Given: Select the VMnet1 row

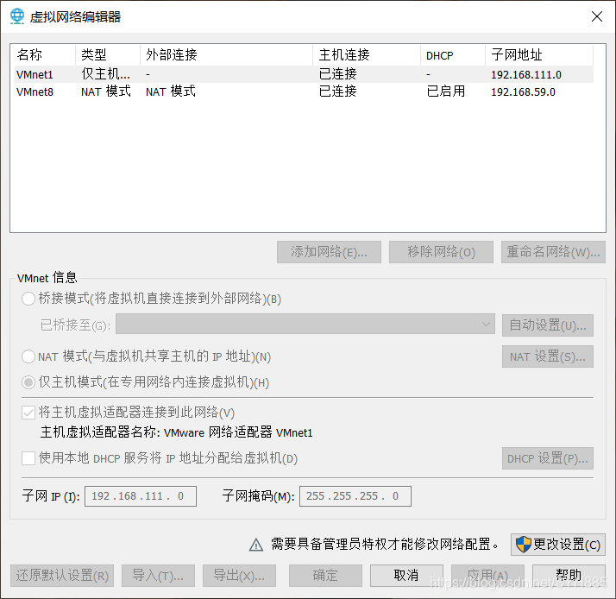Looking at the screenshot, I should (x=304, y=74).
